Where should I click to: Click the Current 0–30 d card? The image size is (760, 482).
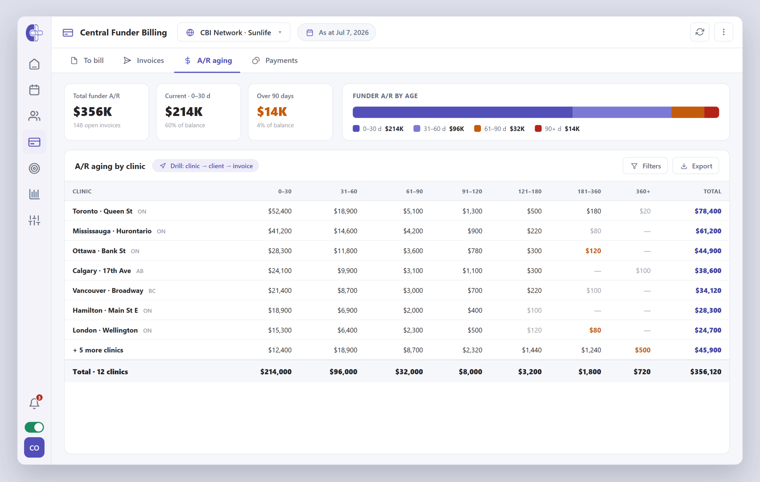198,112
